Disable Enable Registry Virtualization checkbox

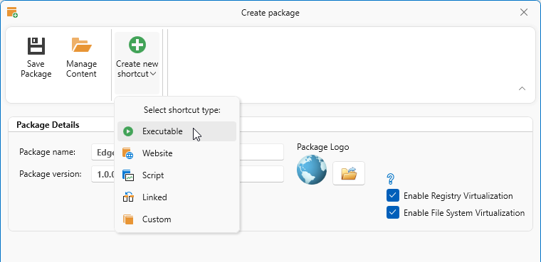point(393,196)
